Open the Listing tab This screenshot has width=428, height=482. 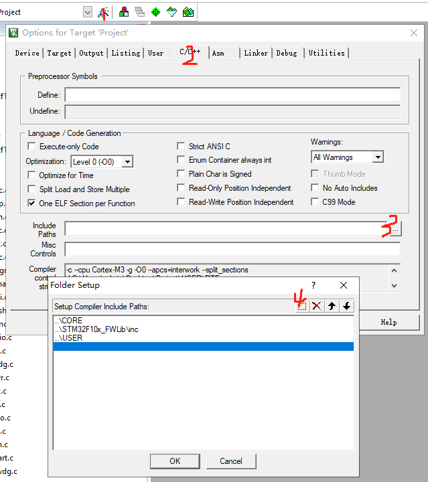(126, 53)
